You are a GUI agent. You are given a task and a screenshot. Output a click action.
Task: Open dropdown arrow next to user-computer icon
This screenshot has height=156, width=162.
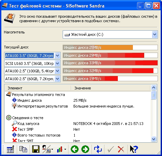(52, 149)
